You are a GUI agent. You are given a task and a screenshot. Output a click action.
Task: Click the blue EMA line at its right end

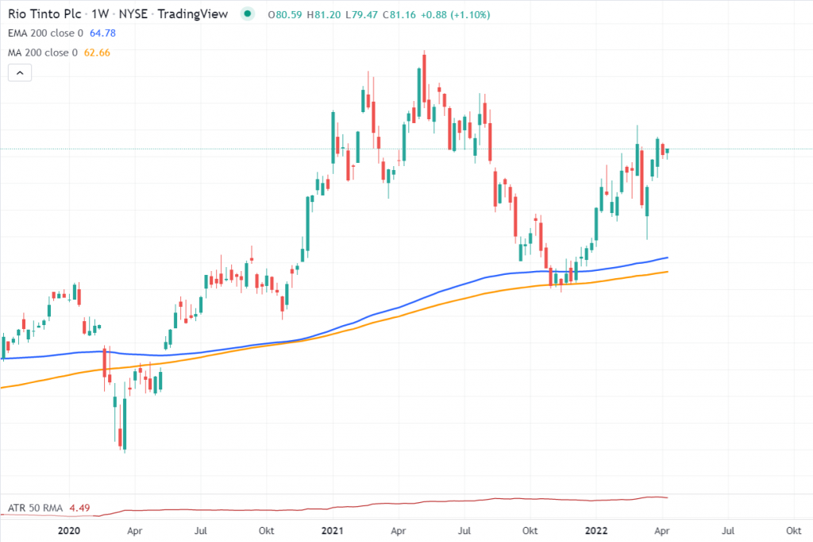(666, 257)
